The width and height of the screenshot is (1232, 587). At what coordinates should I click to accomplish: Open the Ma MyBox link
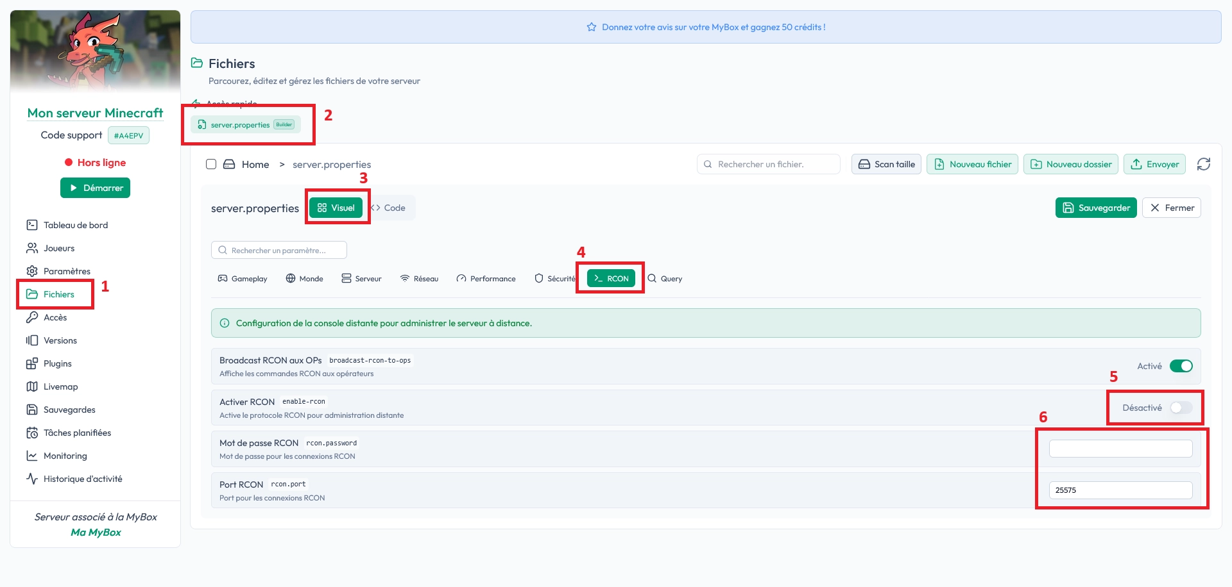coord(96,532)
